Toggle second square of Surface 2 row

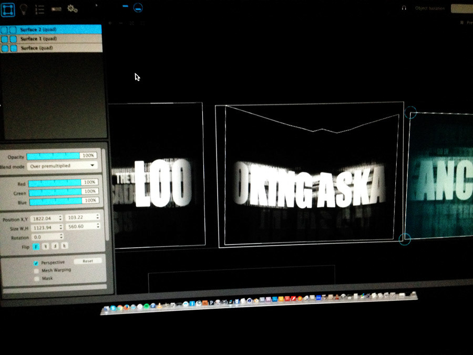click(13, 29)
